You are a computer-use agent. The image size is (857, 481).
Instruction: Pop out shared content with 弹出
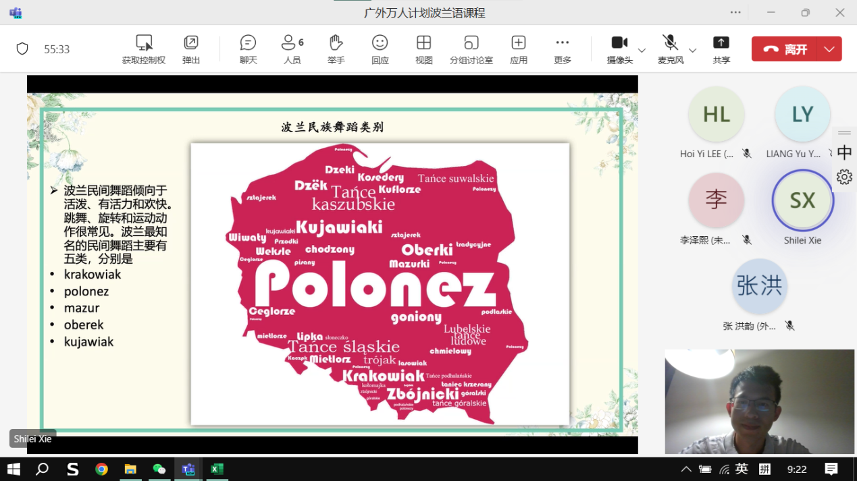click(191, 49)
